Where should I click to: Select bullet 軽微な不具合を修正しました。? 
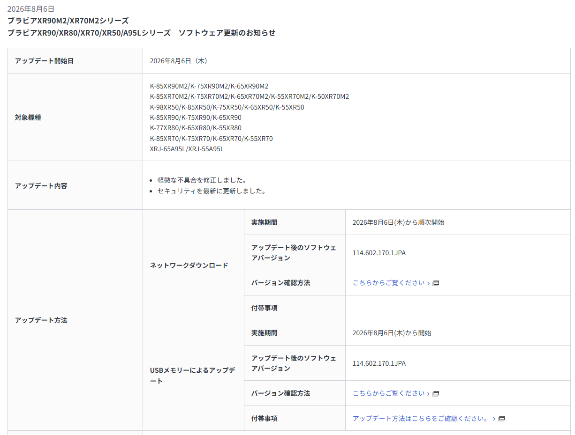pos(202,180)
